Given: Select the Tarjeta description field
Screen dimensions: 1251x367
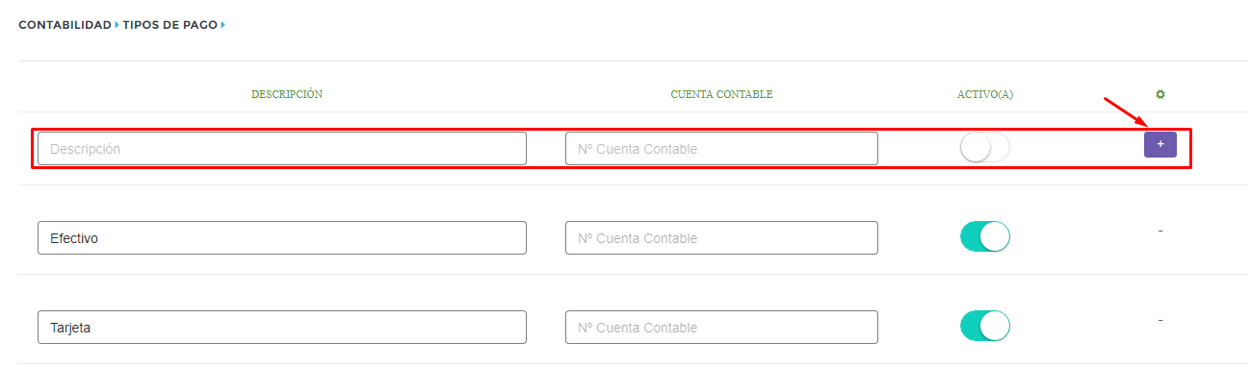Looking at the screenshot, I should pyautogui.click(x=282, y=327).
